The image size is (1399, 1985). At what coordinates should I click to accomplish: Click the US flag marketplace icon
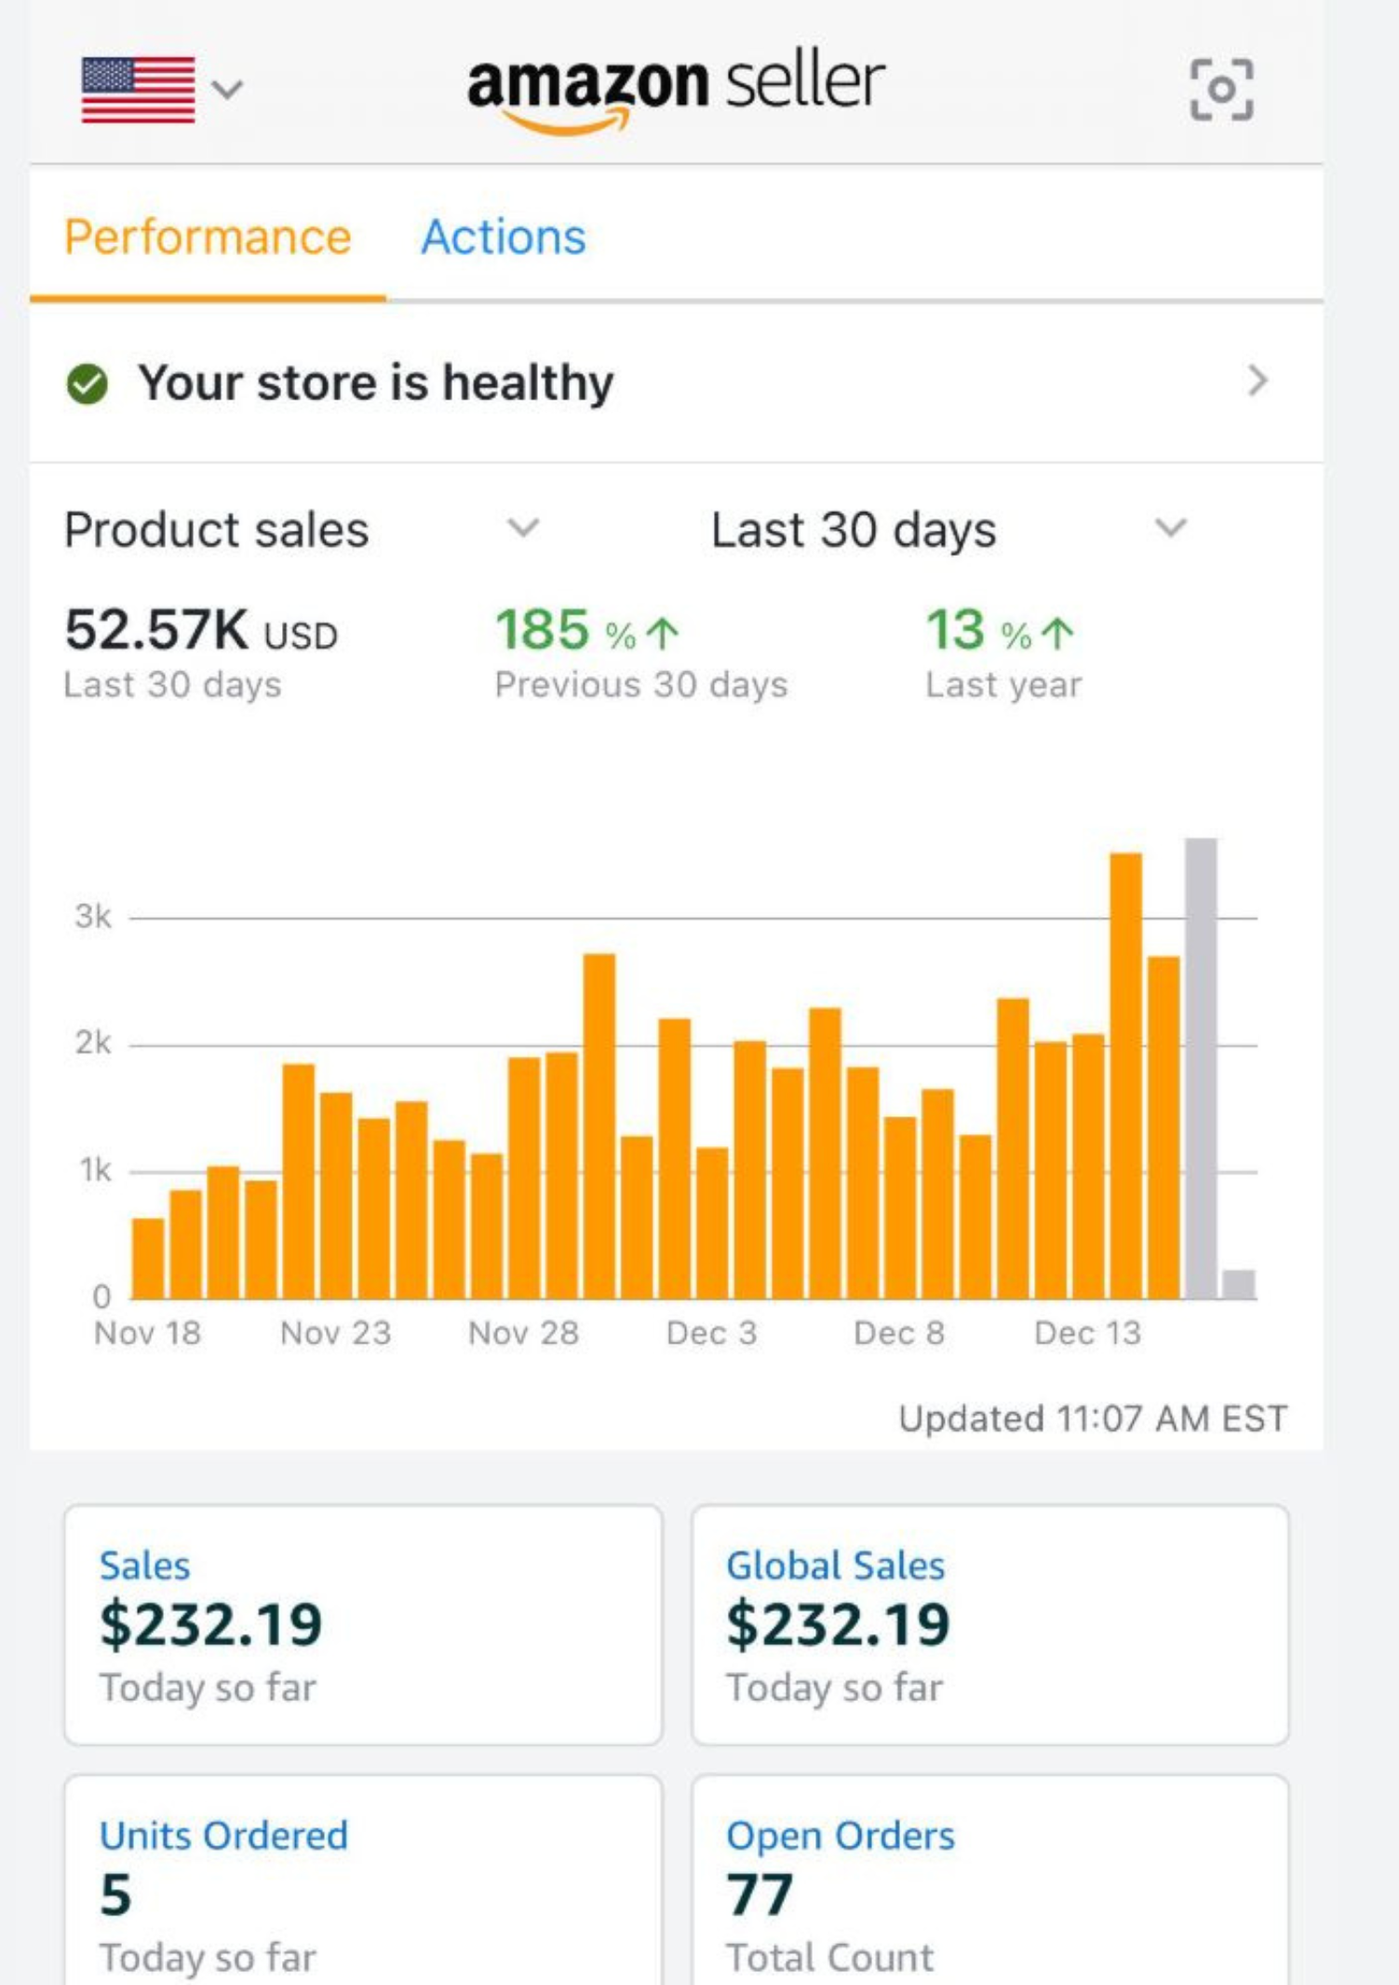coord(138,89)
